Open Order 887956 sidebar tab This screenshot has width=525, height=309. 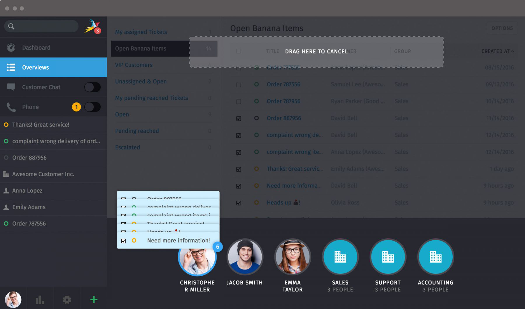(x=53, y=158)
